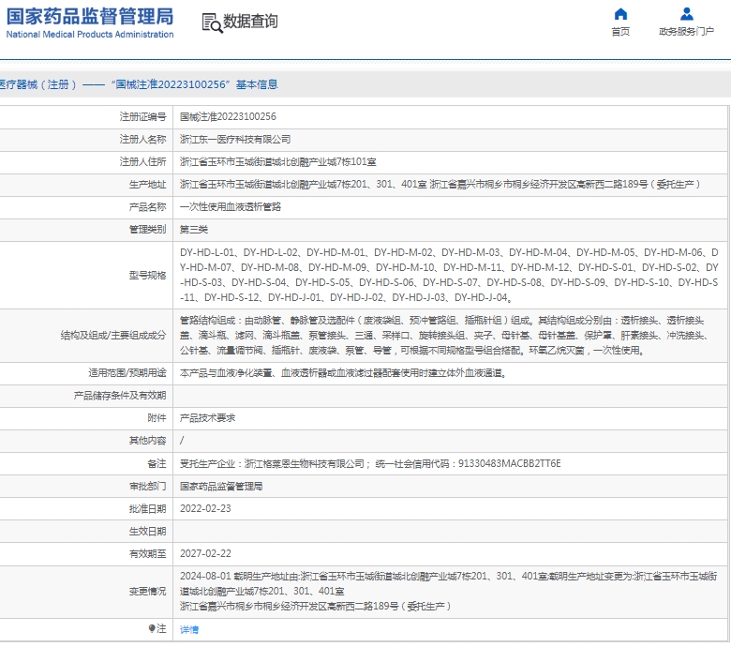Click the 数据查询 search document icon

point(212,23)
